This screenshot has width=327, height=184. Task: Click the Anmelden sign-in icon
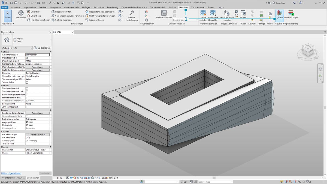pos(273,3)
